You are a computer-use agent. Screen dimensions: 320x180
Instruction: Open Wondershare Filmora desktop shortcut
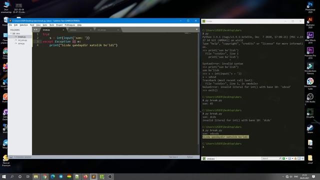point(310,68)
